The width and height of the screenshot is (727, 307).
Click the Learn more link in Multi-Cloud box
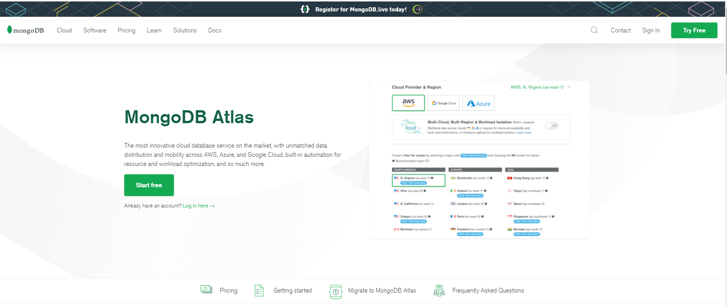[x=524, y=133]
